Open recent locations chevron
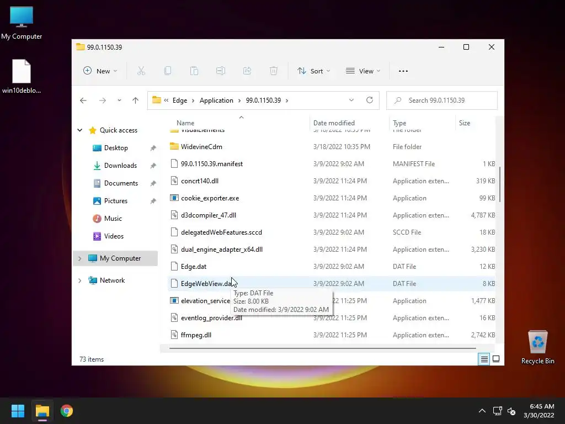 click(119, 100)
